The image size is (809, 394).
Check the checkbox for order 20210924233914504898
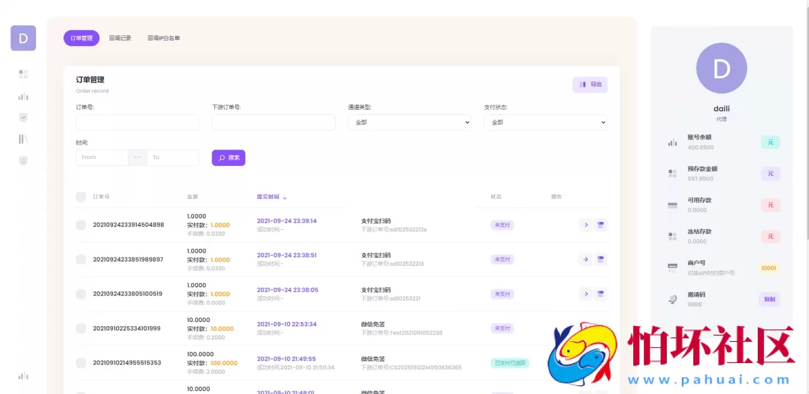81,225
